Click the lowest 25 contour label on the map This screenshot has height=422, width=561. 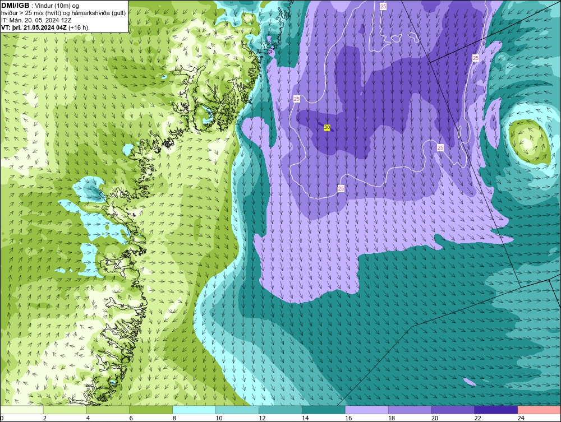click(341, 188)
